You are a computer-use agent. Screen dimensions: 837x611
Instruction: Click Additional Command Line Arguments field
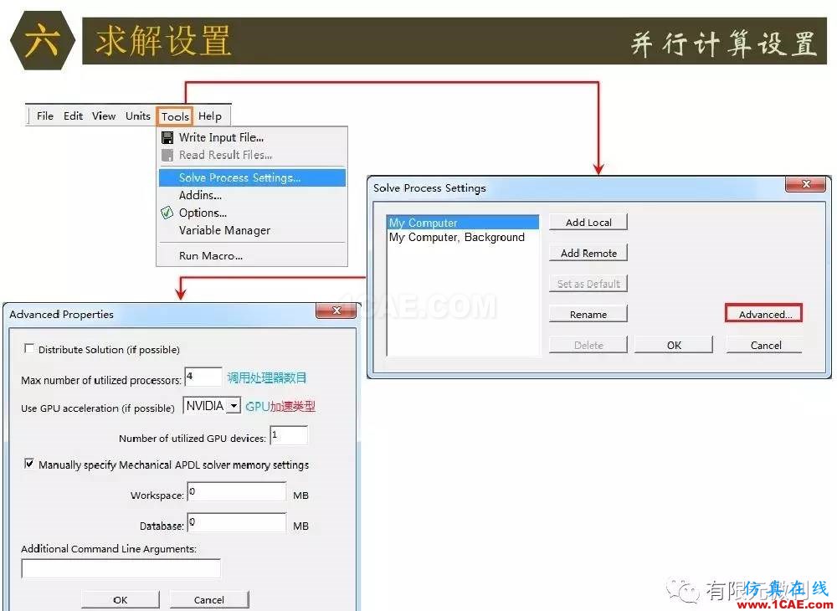[x=121, y=569]
